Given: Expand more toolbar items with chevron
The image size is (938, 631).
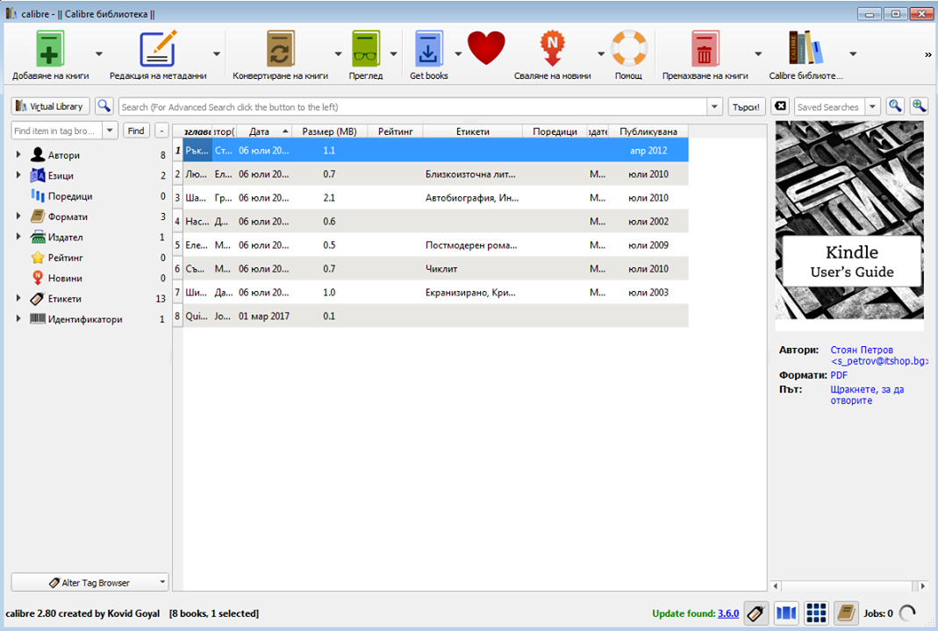Looking at the screenshot, I should point(927,55).
